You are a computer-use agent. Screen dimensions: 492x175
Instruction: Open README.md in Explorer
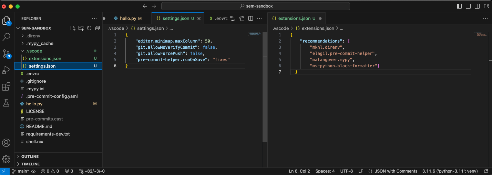58,126
